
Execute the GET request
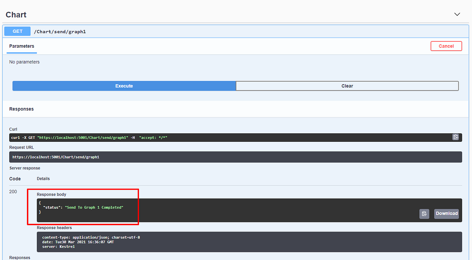pyautogui.click(x=124, y=86)
